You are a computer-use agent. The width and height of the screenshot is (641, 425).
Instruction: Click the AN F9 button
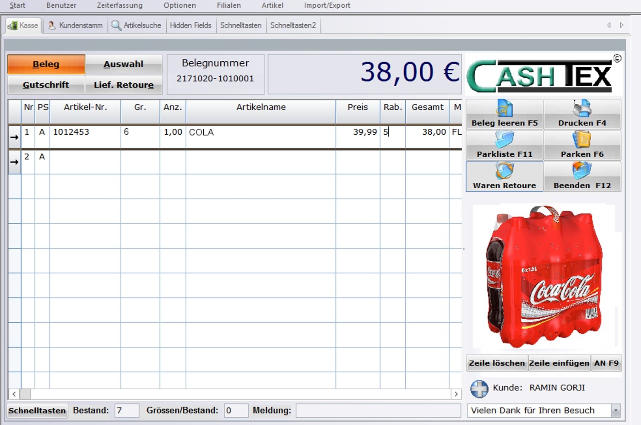(x=606, y=363)
